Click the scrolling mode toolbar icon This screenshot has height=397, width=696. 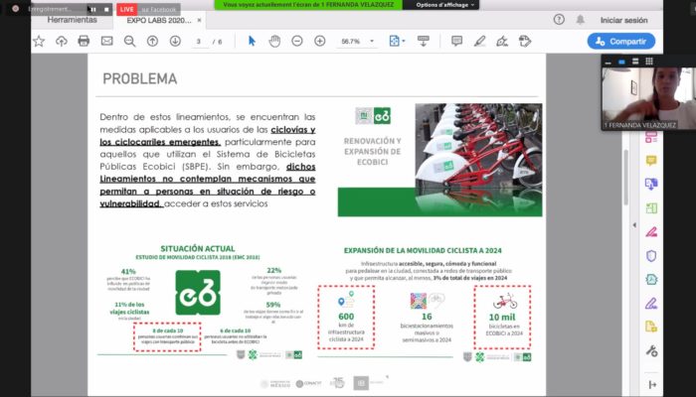pos(423,42)
